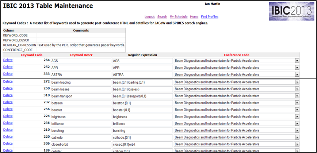317x153 pixels.
Task: Edit regular expression booster.{0,1}
Action: pos(142,110)
